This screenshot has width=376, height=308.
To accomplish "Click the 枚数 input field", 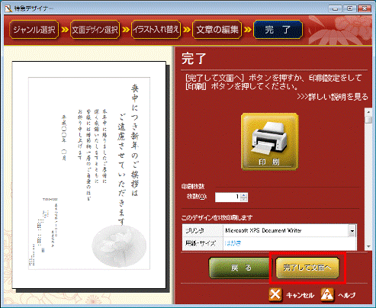I will pyautogui.click(x=227, y=197).
